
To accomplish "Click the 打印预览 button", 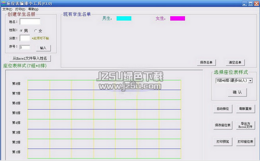I will click(x=223, y=142).
